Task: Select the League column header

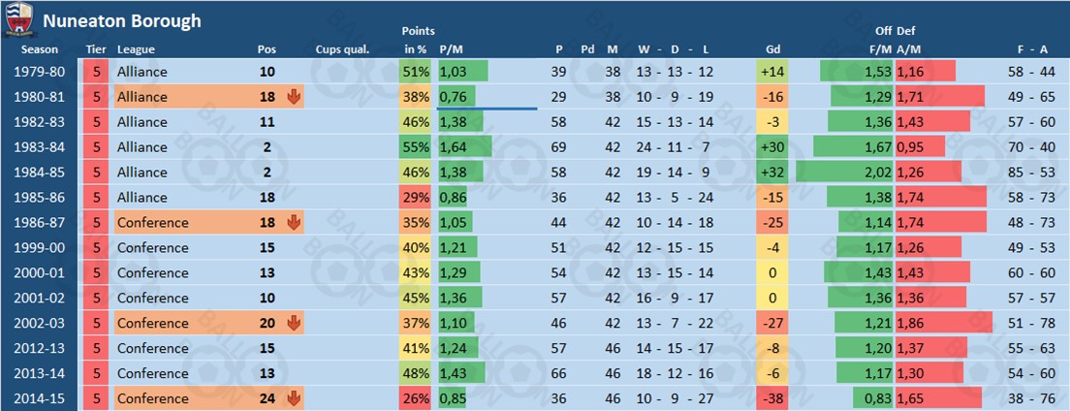Action: pos(136,49)
